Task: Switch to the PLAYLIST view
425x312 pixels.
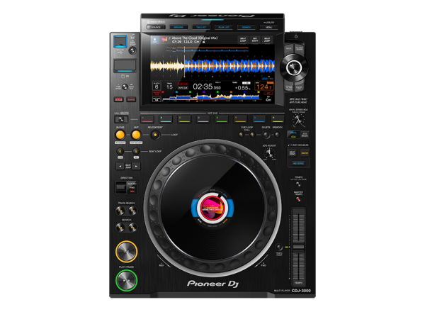Action: tap(224, 27)
